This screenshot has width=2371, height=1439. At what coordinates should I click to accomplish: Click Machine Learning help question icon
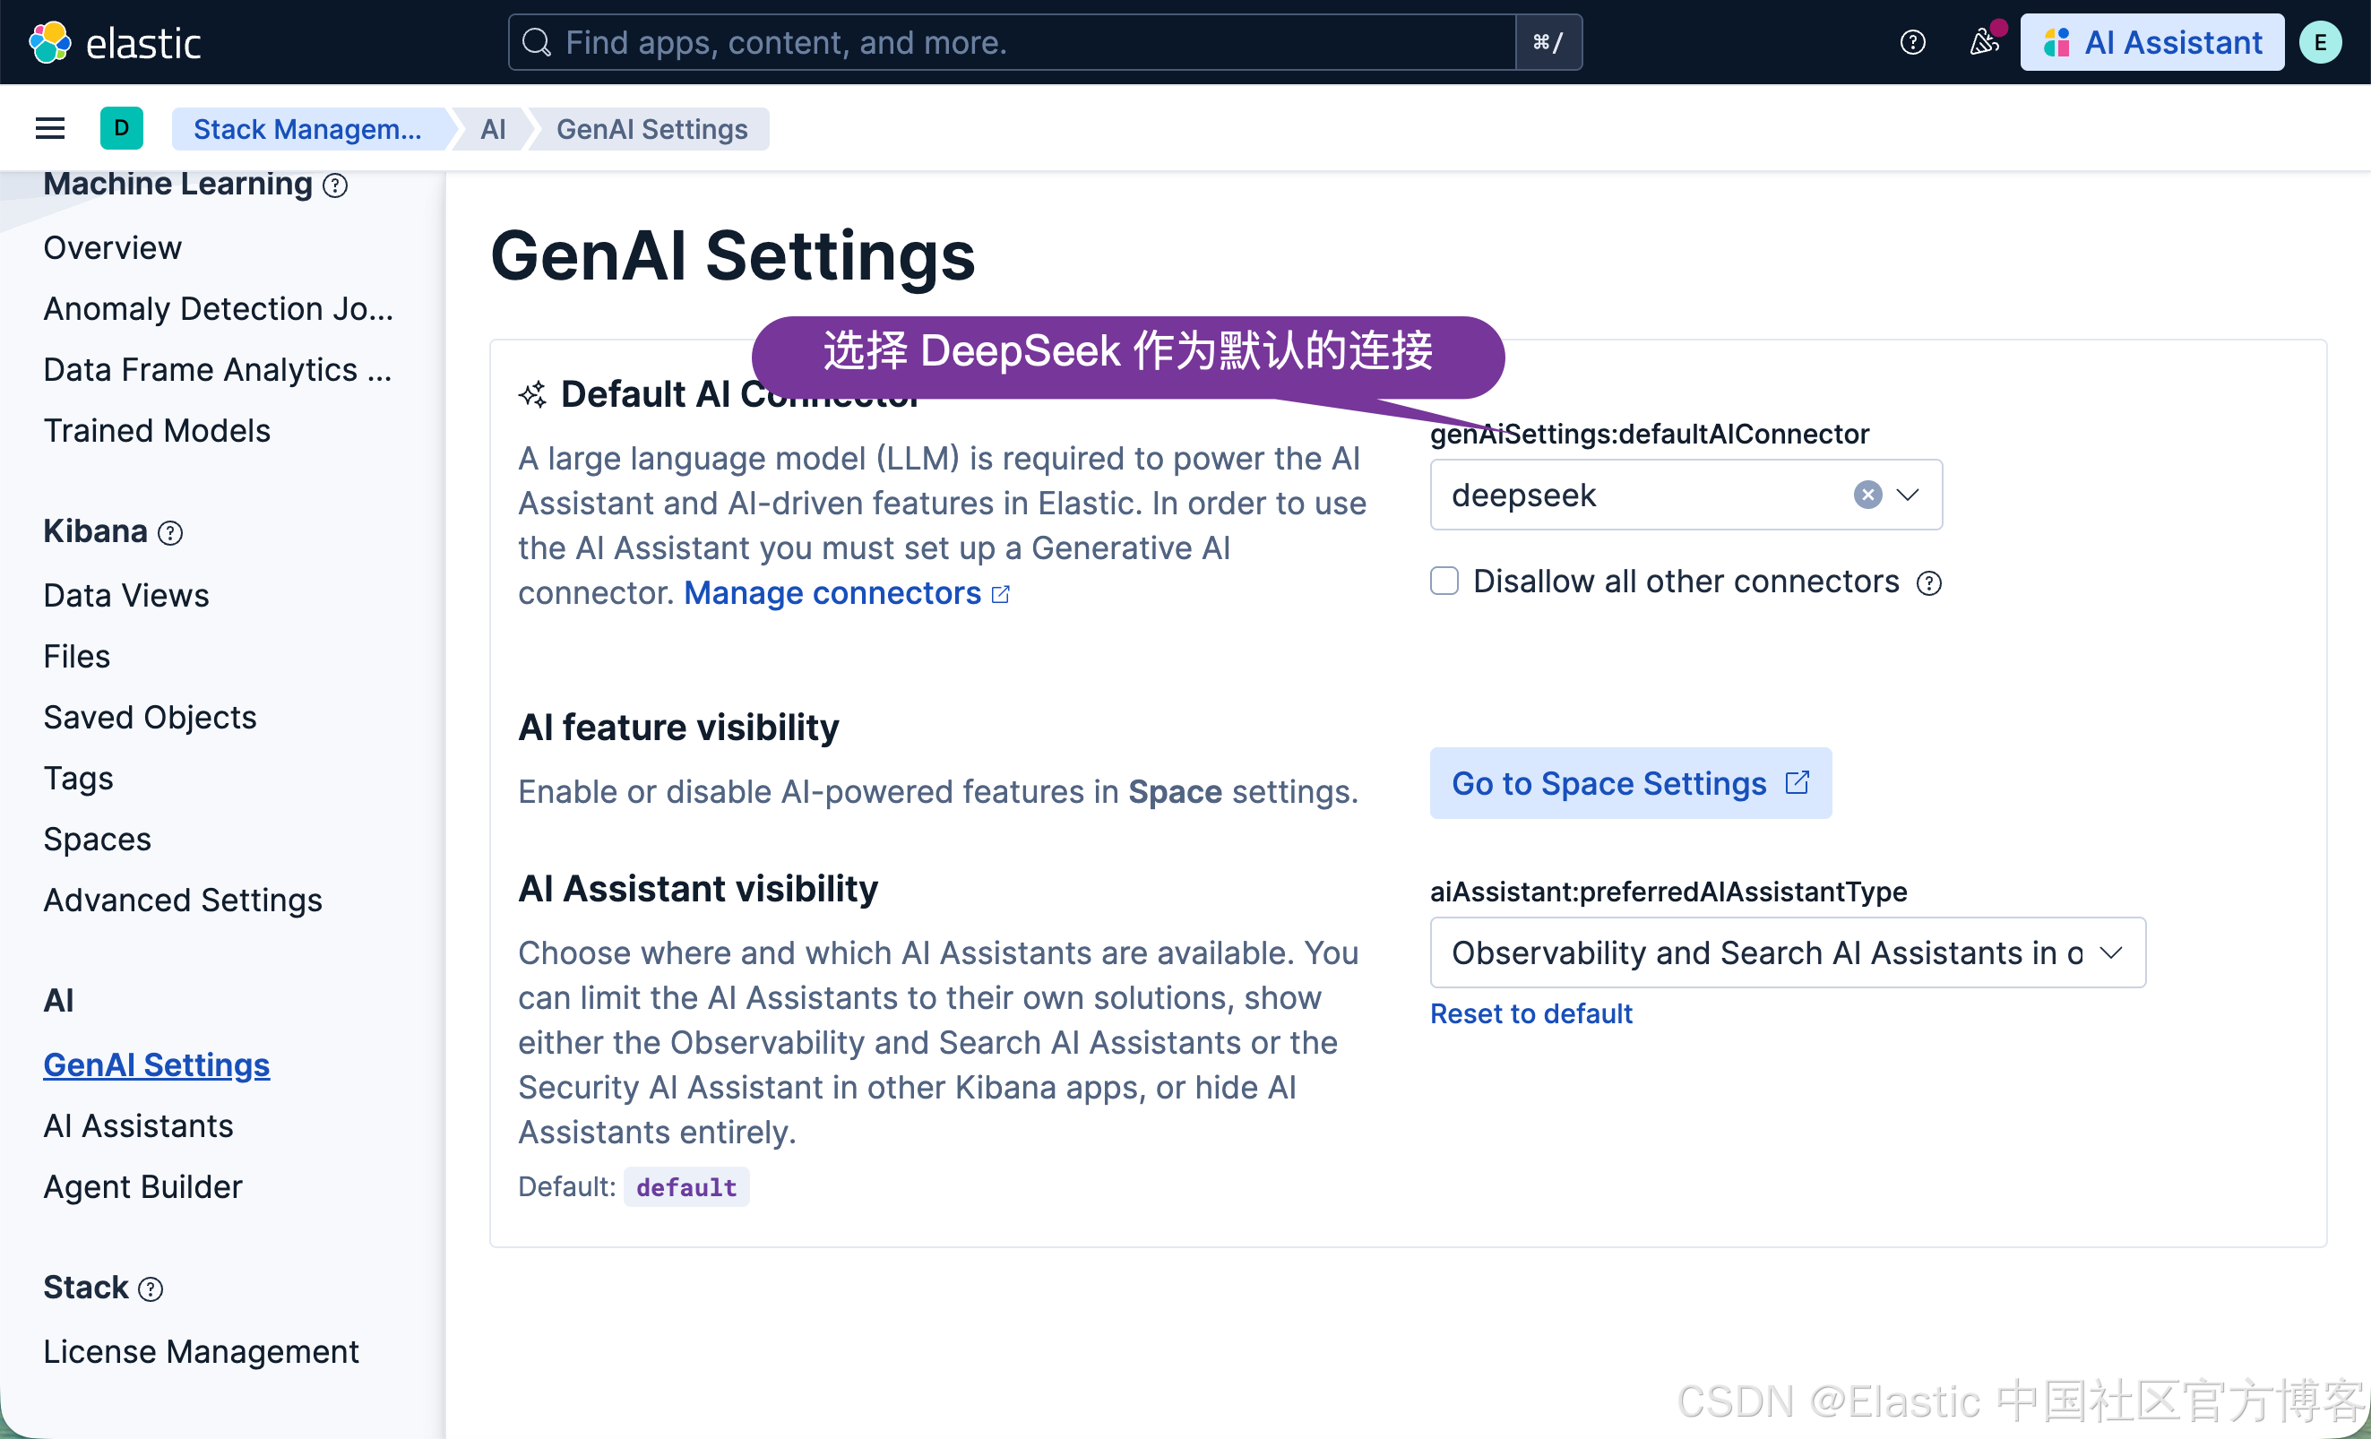335,185
